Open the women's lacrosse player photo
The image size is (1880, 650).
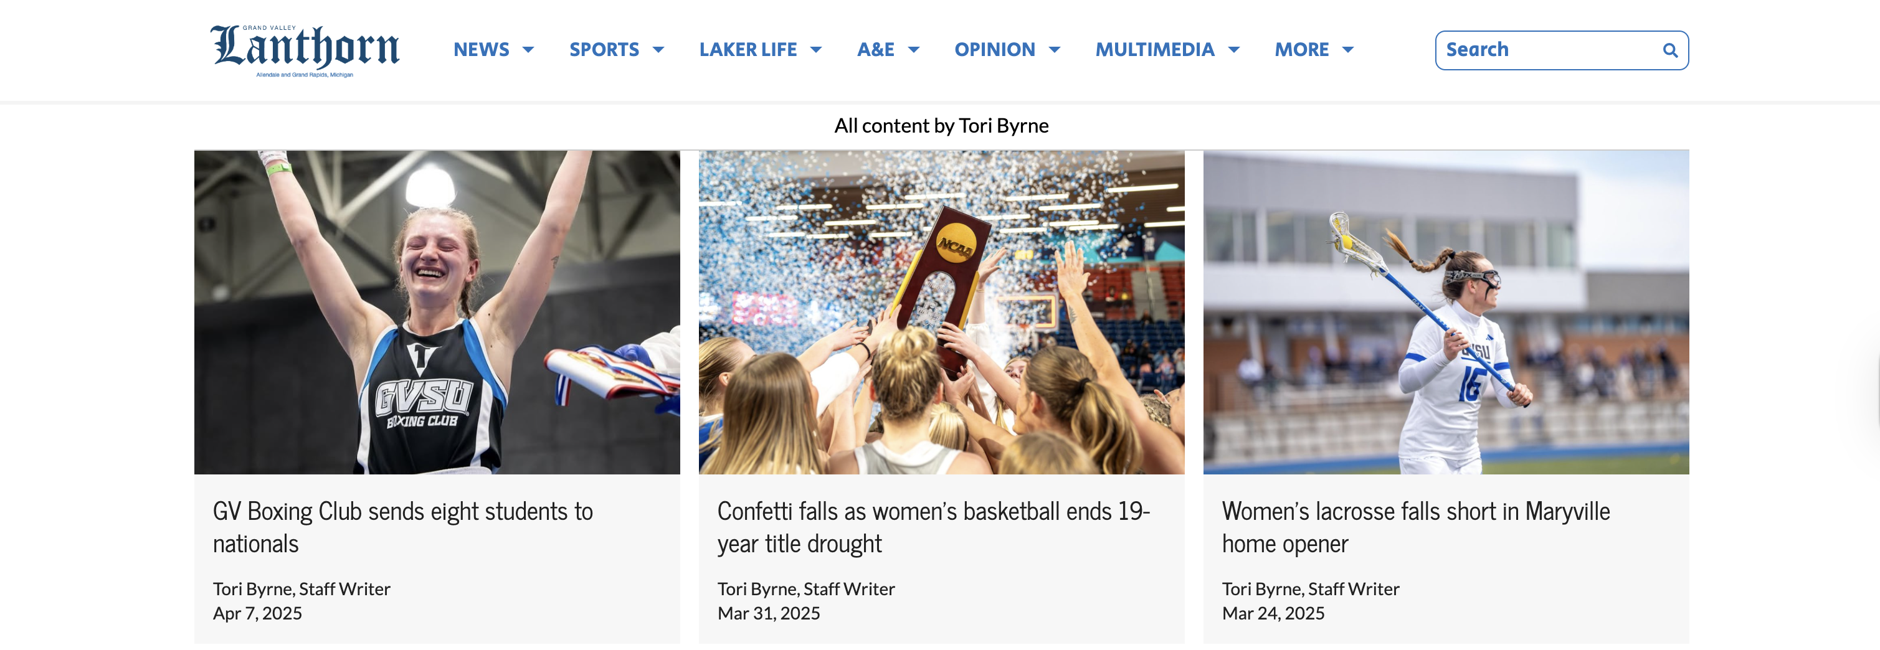pyautogui.click(x=1445, y=312)
